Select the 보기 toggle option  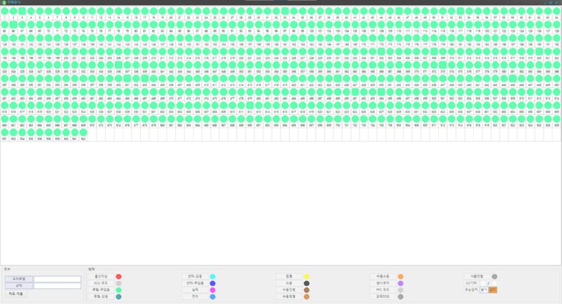[x=484, y=290]
